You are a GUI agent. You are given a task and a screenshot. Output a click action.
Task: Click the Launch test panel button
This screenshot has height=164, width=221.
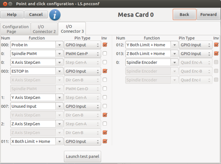point(83,156)
